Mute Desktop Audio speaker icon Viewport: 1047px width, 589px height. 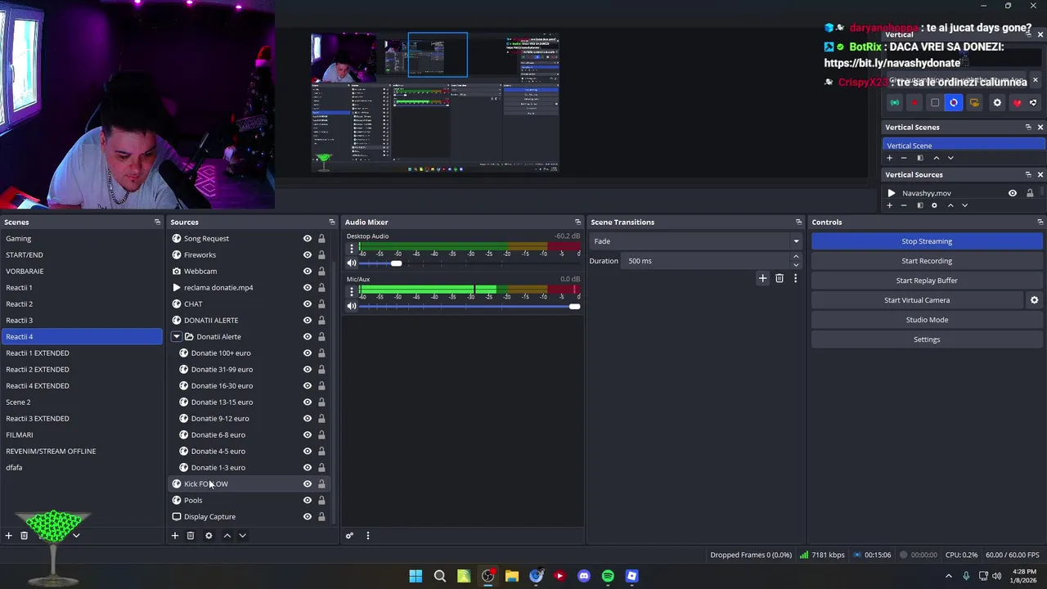(352, 263)
